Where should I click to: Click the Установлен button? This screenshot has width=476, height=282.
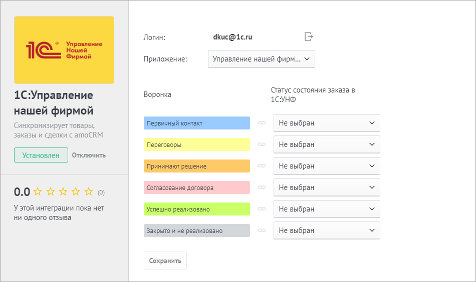pos(41,155)
